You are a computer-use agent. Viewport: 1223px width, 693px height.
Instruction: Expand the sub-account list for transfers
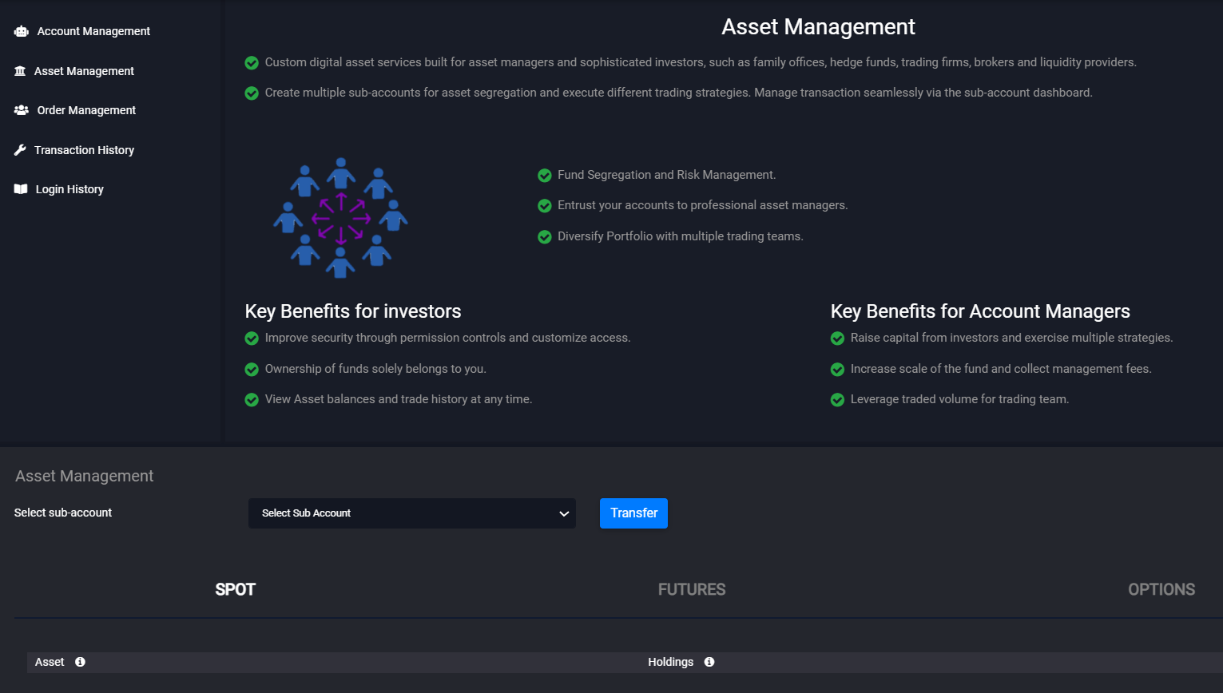pyautogui.click(x=411, y=513)
